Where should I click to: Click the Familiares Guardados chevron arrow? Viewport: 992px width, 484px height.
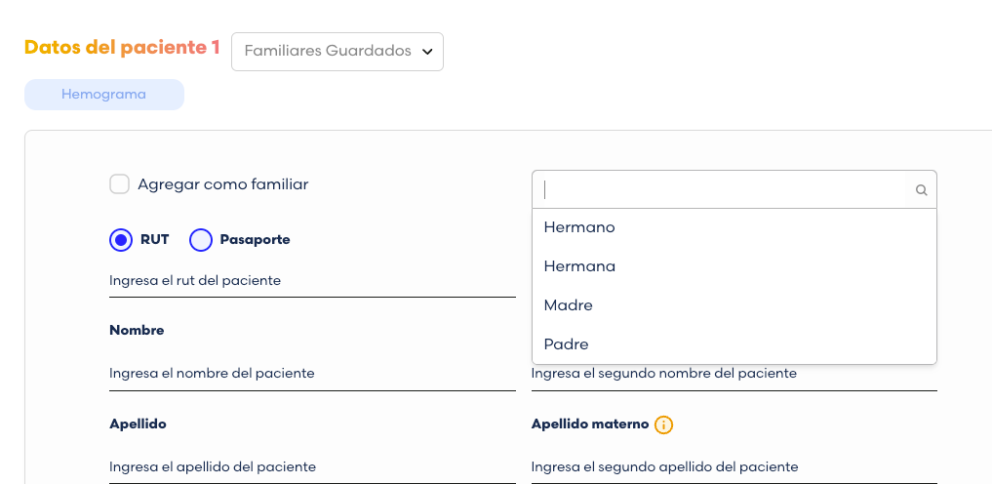427,52
